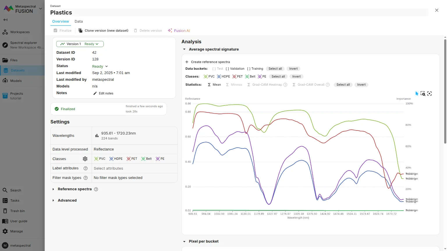The image size is (447, 251).
Task: Open Models in the sidebar menu
Action: pyautogui.click(x=16, y=81)
